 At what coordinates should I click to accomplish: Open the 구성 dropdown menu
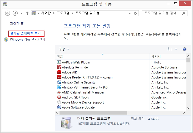[64, 49]
